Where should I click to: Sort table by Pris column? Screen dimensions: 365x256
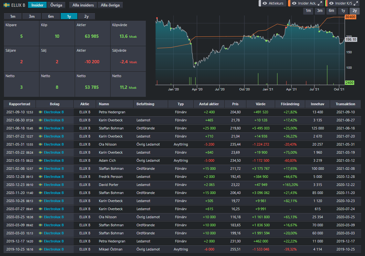pos(235,104)
